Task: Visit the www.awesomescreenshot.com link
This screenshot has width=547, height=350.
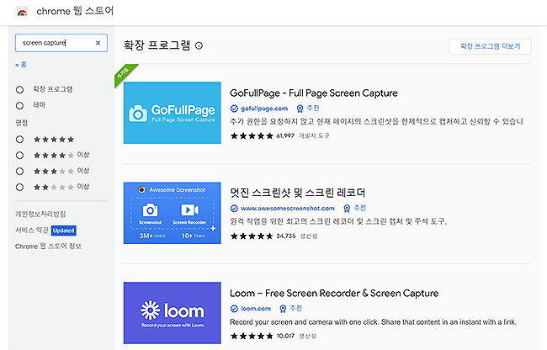Action: [x=288, y=209]
